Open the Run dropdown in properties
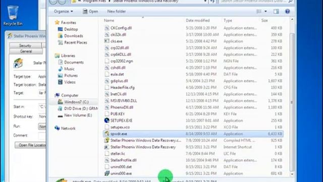Viewport: 323px width, 182px height. [42, 126]
